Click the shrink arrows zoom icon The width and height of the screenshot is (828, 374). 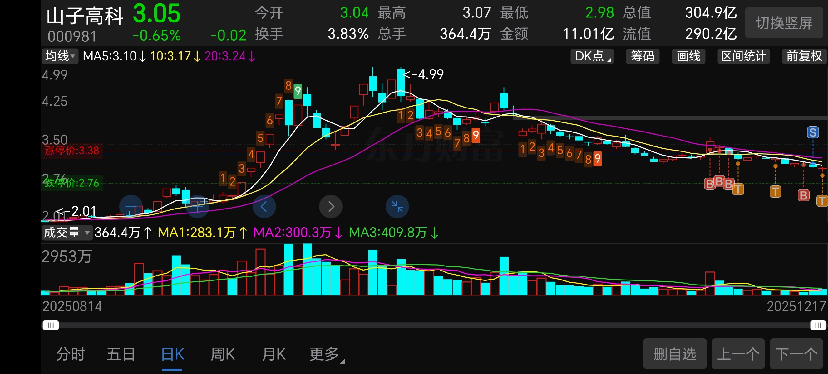coord(397,206)
